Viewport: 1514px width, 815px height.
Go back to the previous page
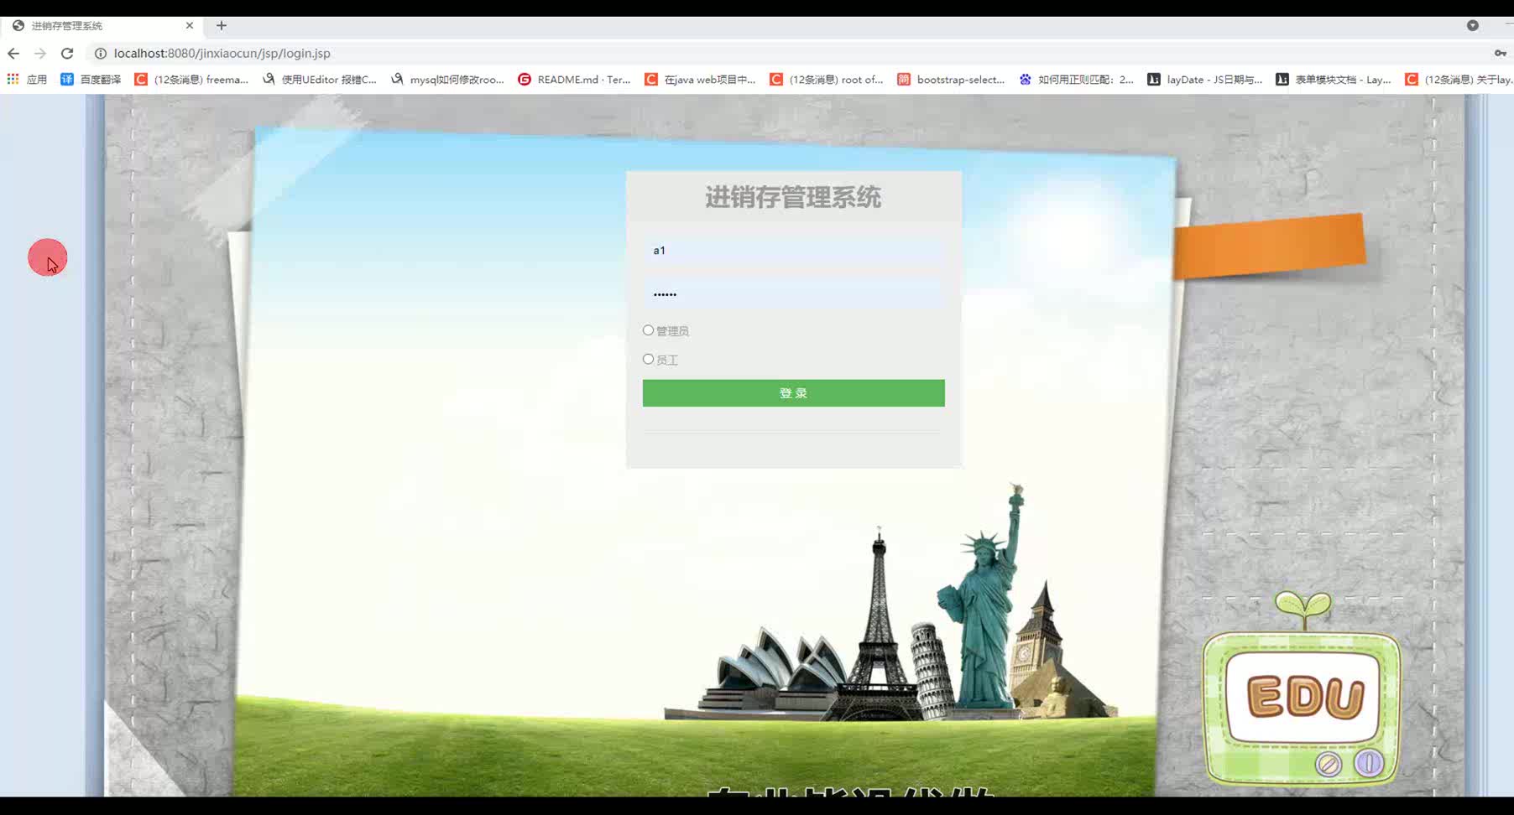(x=13, y=53)
